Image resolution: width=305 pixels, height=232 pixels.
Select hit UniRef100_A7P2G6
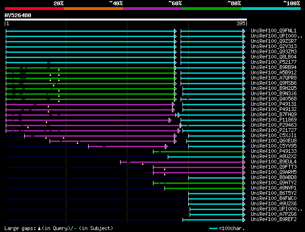[274, 214]
